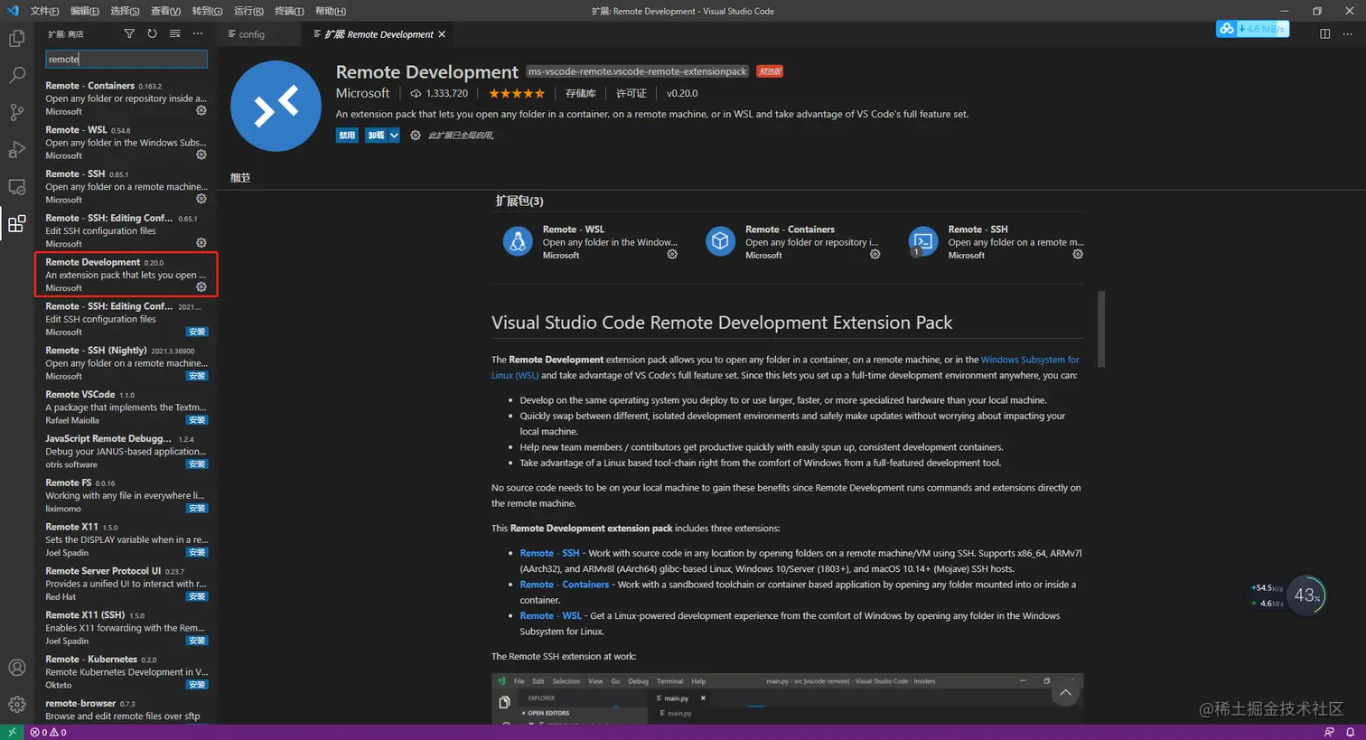This screenshot has width=1366, height=740.
Task: Split the editor to the right
Action: 1324,34
